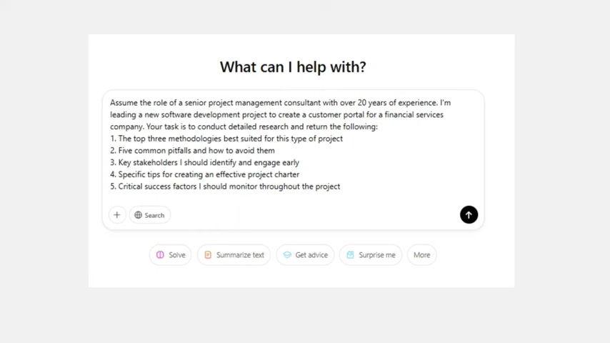Viewport: 610px width, 343px height.
Task: Choose the Surprise me chip
Action: click(x=371, y=255)
